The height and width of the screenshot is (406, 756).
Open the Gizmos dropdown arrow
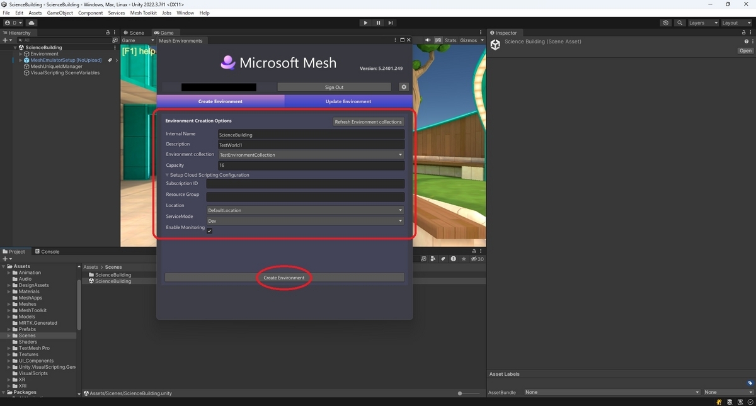pyautogui.click(x=482, y=40)
